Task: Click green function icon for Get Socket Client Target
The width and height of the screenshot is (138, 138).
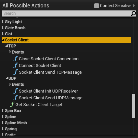Action: click(12, 104)
